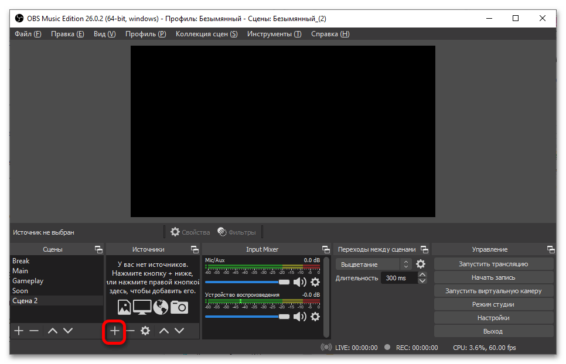
Task: Click the camera source icon
Action: [179, 307]
